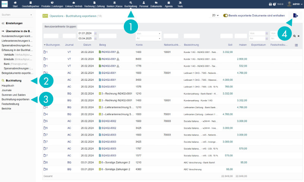Image resolution: width=304 pixels, height=182 pixels.
Task: Open the Buchhaltung menu in top navigation
Action: click(131, 4)
